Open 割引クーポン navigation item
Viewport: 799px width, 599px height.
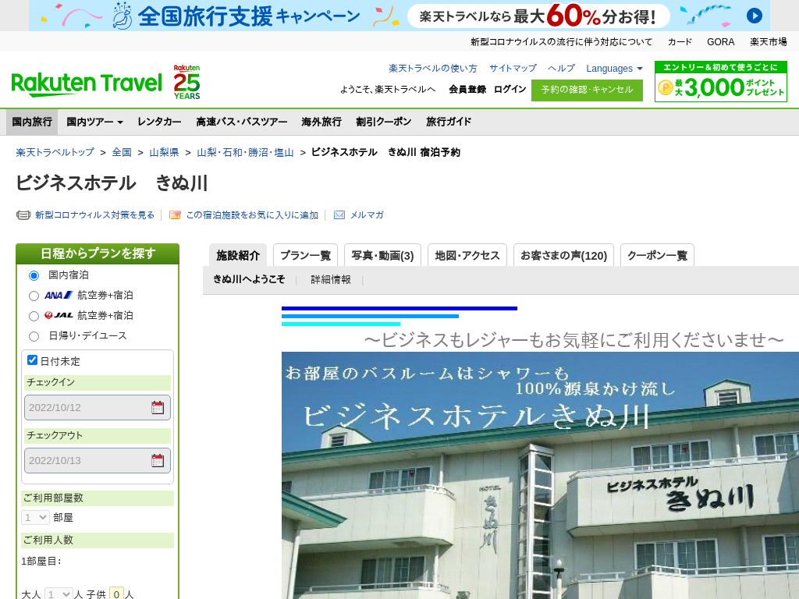pos(384,122)
